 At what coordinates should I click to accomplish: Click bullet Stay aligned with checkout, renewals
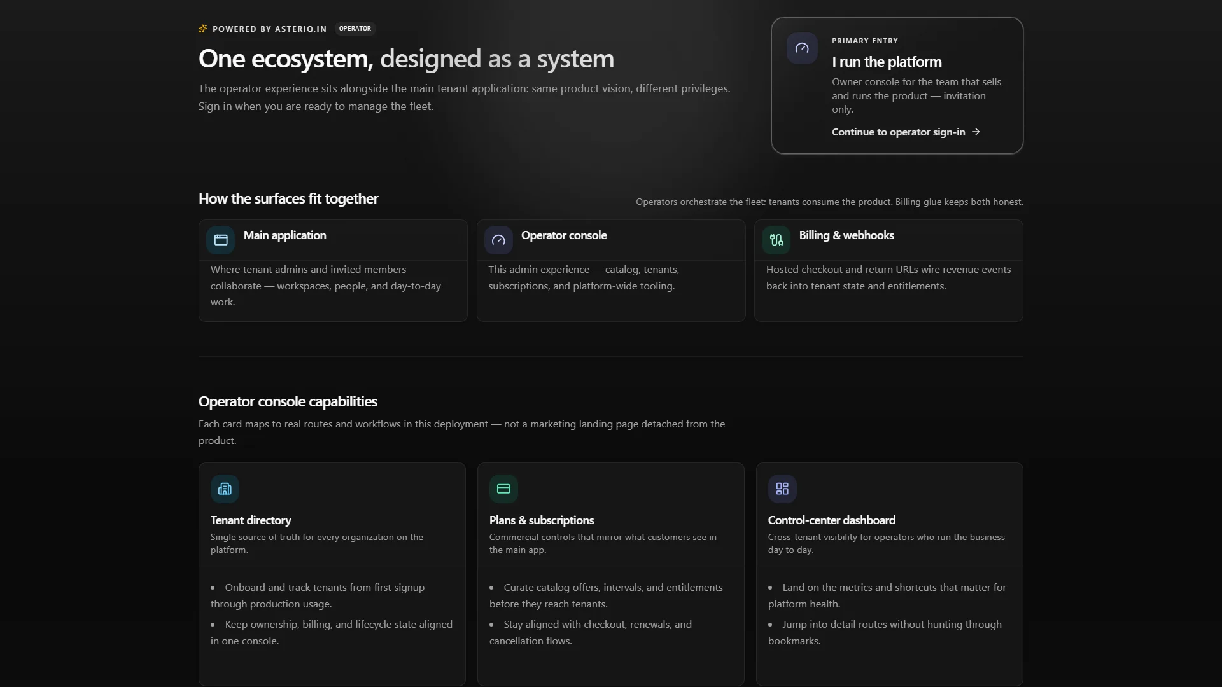(591, 632)
